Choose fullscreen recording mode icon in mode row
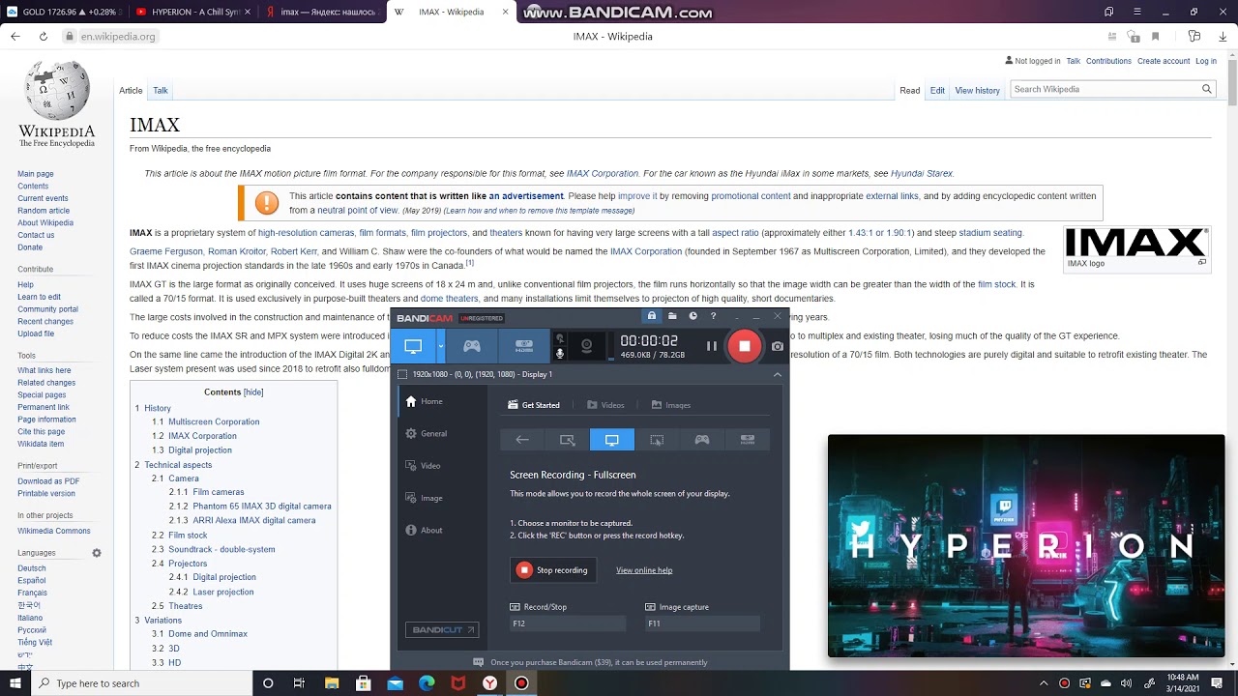1238x696 pixels. click(x=612, y=440)
